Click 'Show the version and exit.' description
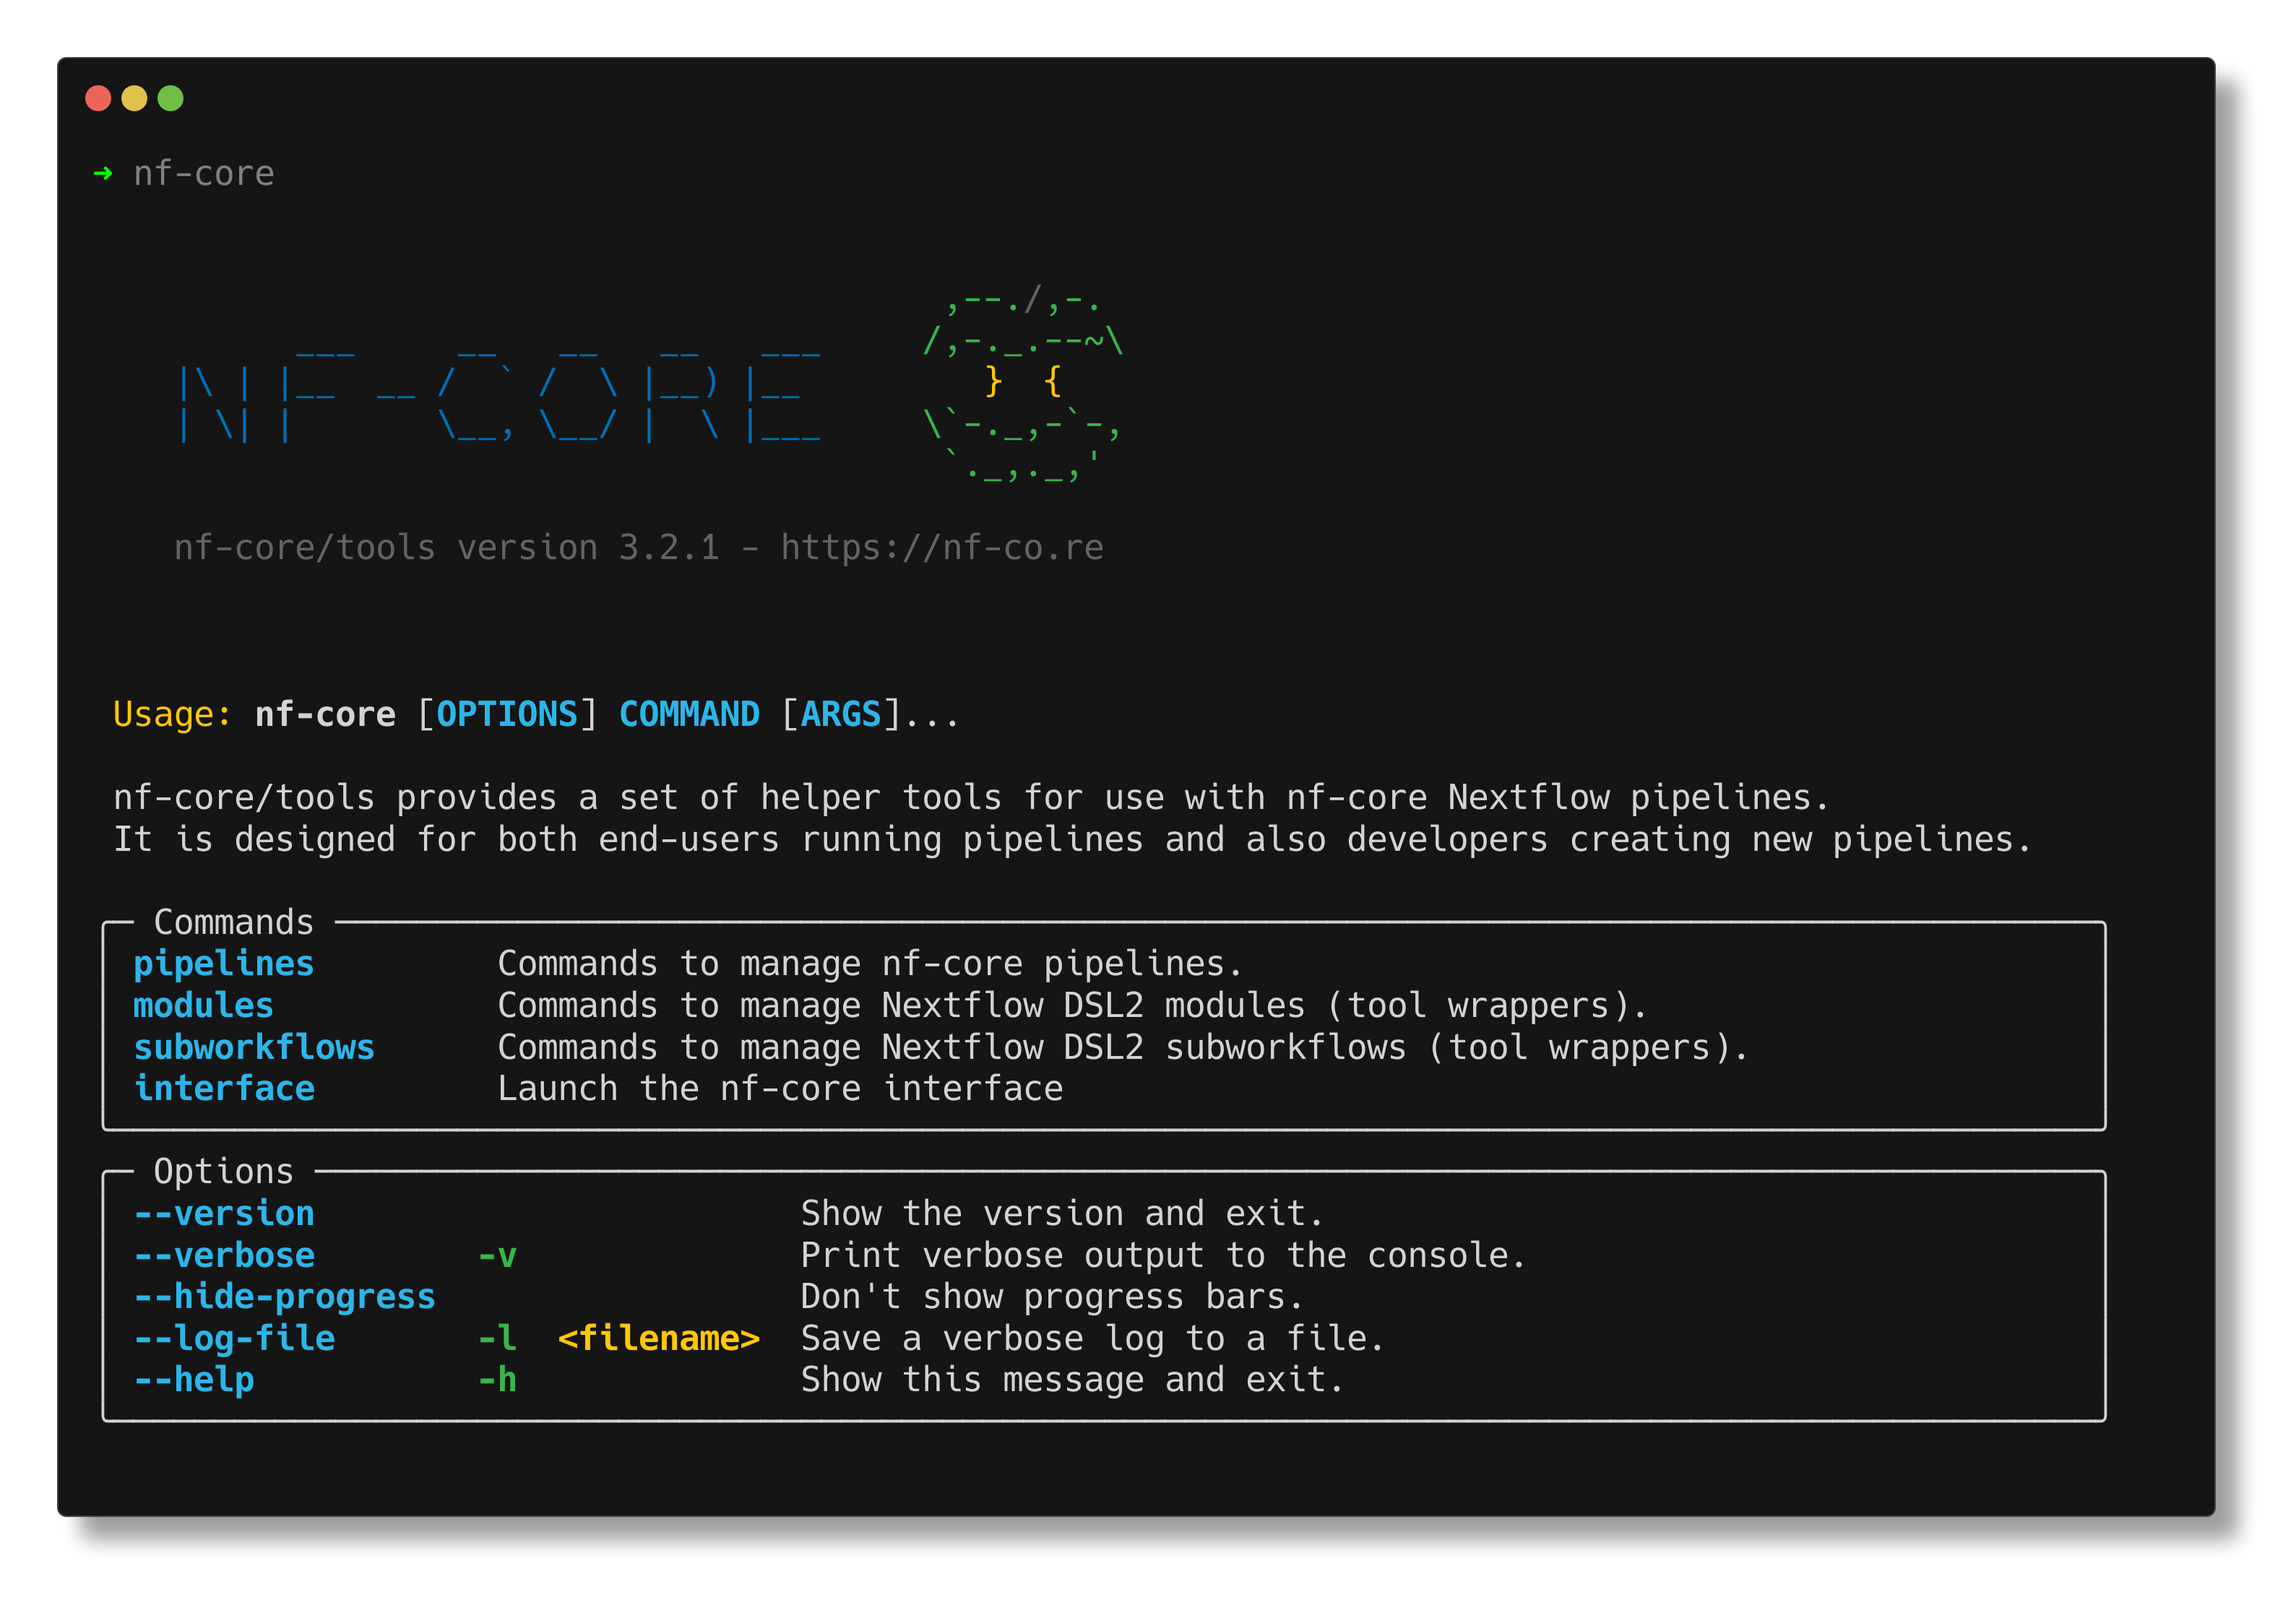Viewport: 2296px width, 1597px height. tap(1062, 1214)
